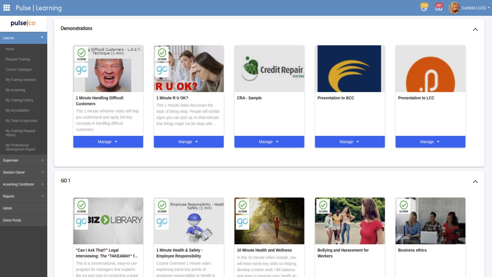Open Can I Ask That Legal Interviewing title

click(107, 253)
